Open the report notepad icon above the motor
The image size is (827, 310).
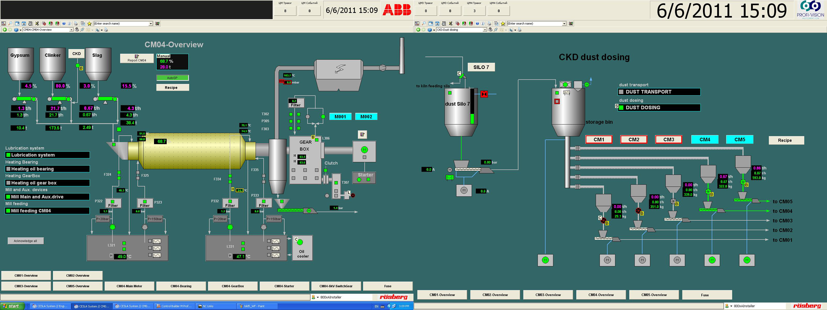(x=362, y=135)
